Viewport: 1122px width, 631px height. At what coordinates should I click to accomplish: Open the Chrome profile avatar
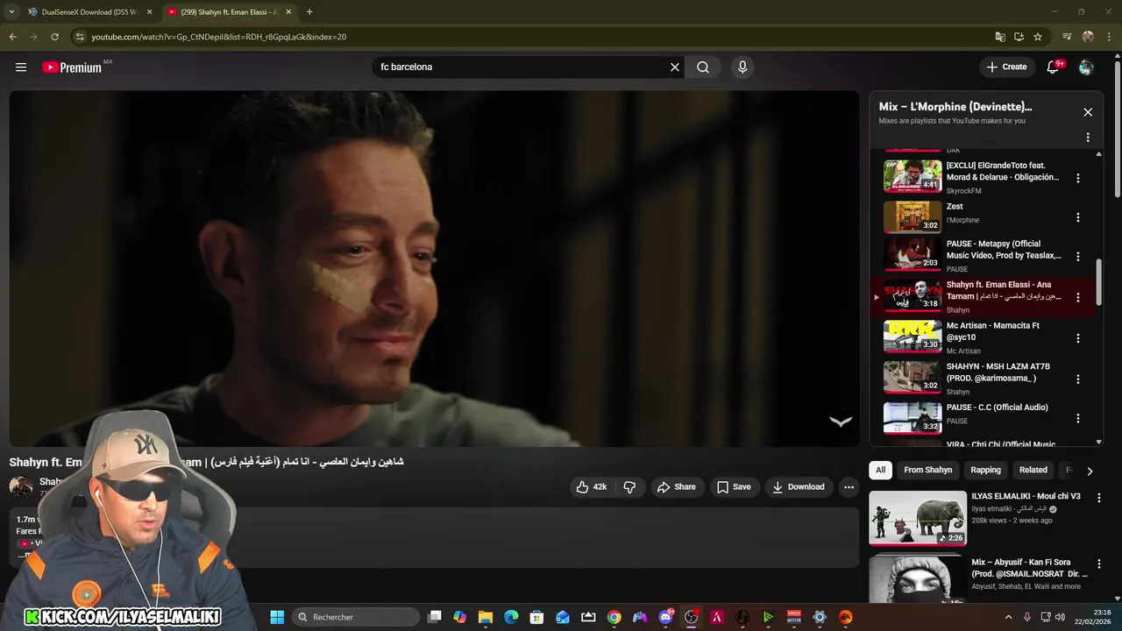(1088, 37)
